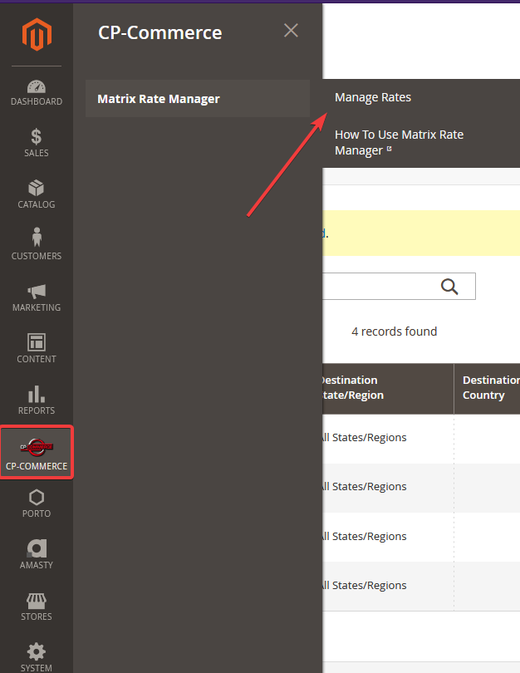Open the System sidebar menu

(37, 656)
